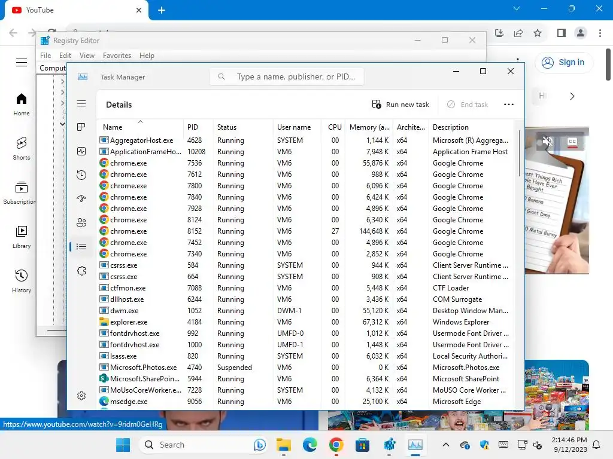Open App history page in Task Manager
The image size is (613, 459).
81,175
